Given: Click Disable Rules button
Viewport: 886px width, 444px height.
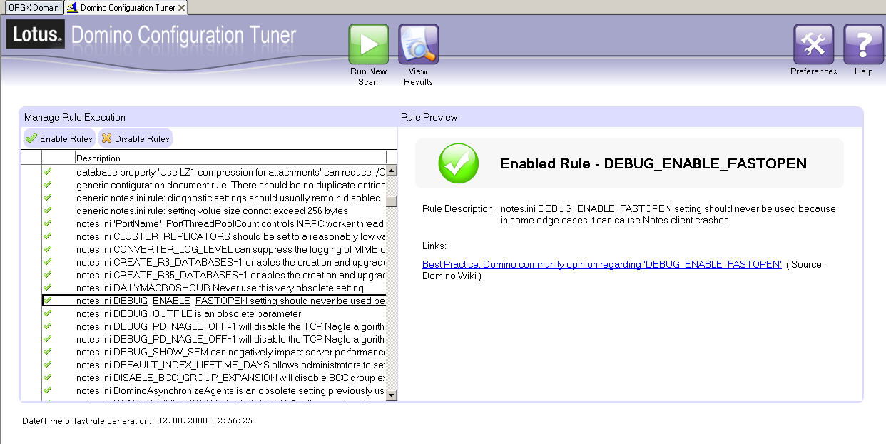Looking at the screenshot, I should [x=135, y=138].
